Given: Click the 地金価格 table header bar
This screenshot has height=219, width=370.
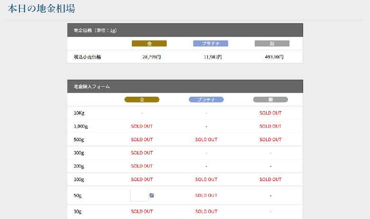Looking at the screenshot, I should (185, 30).
